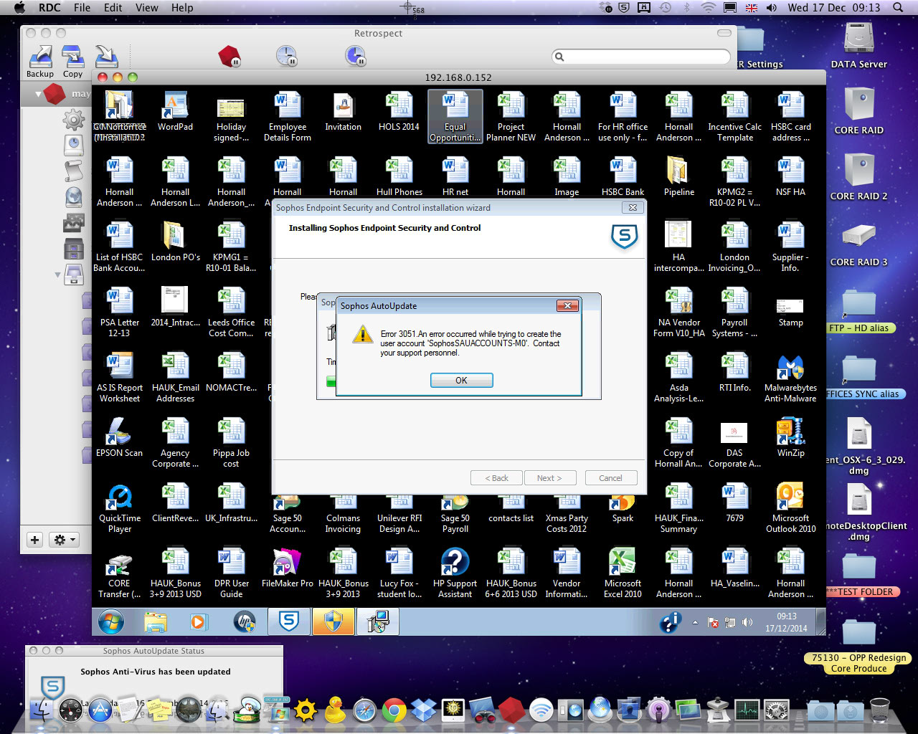Open the Help menu
The height and width of the screenshot is (734, 918).
(182, 8)
